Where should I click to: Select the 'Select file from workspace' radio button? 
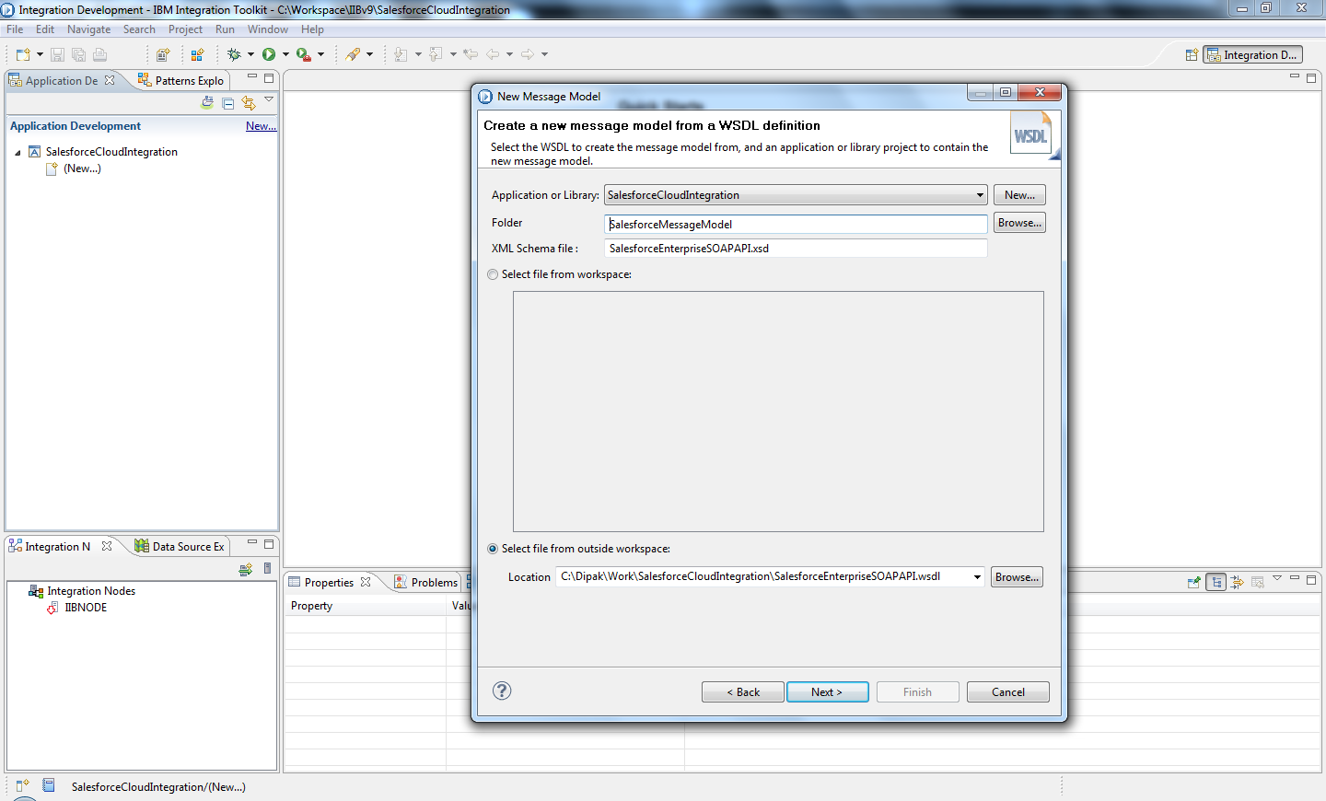(493, 274)
